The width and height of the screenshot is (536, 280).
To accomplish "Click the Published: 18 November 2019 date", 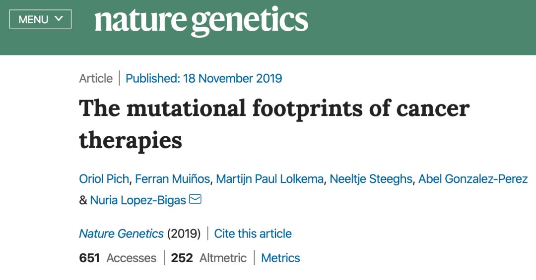I will pos(203,78).
